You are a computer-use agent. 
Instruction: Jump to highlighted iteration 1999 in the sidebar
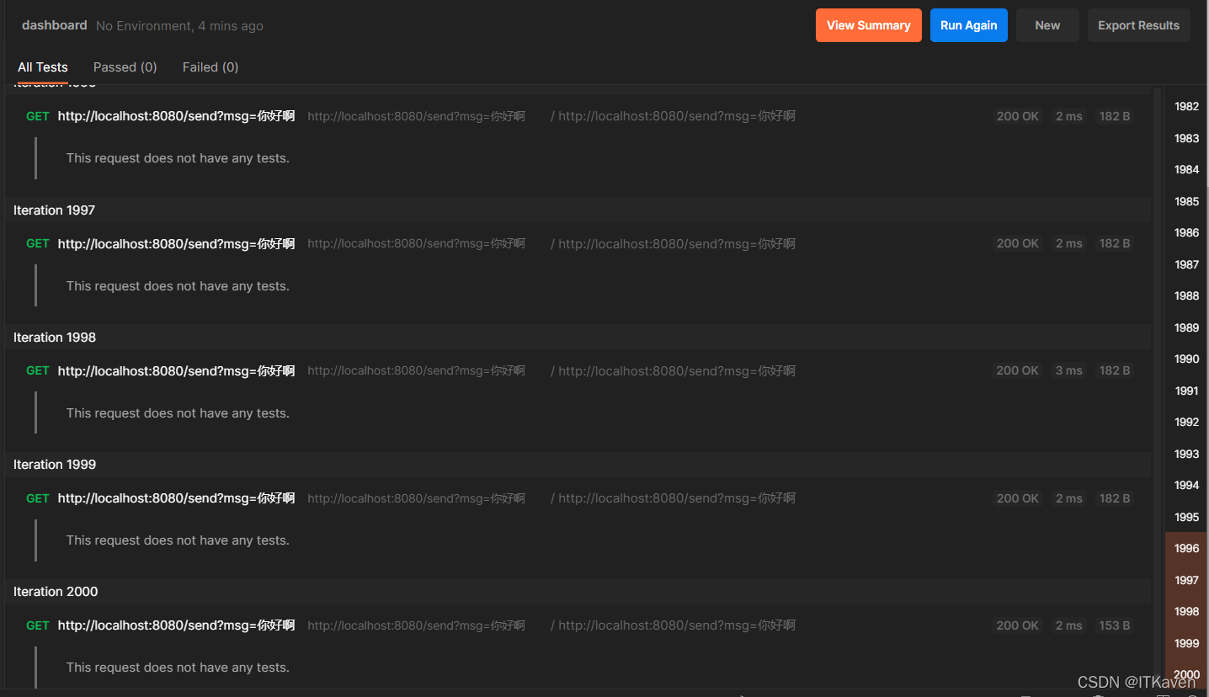(x=1186, y=643)
